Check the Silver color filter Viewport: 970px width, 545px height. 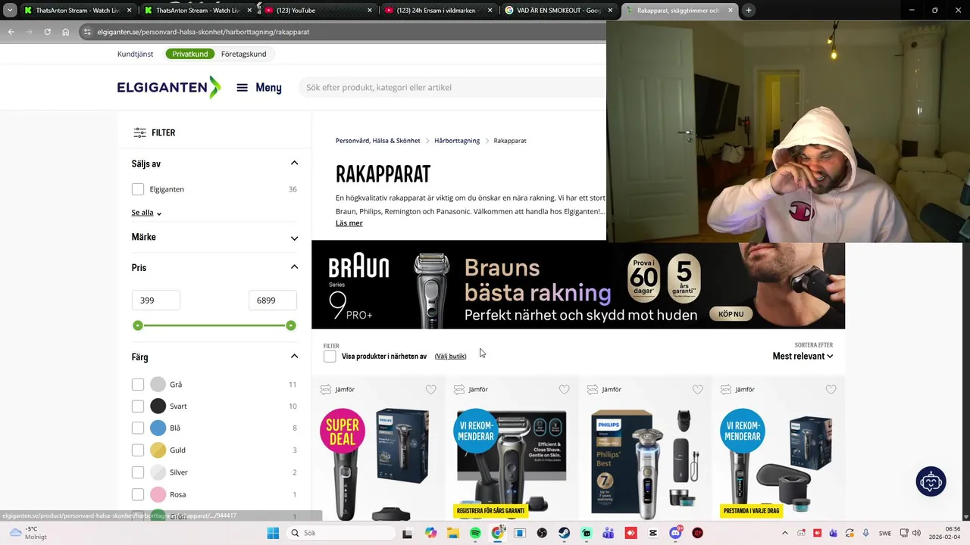[x=138, y=472]
